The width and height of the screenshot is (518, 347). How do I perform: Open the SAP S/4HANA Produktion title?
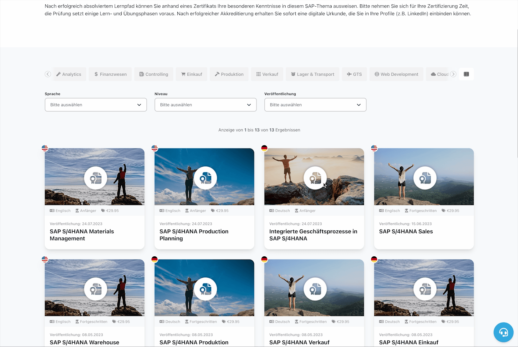[x=194, y=342]
